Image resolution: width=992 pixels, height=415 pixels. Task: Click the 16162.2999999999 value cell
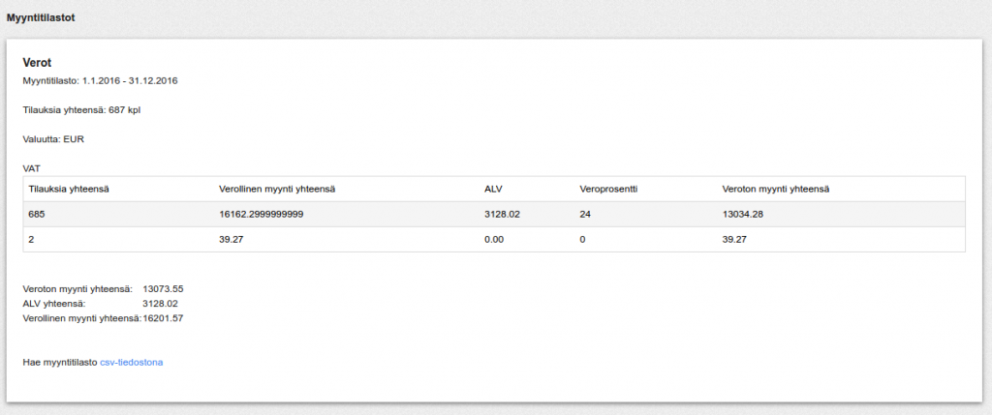(262, 214)
